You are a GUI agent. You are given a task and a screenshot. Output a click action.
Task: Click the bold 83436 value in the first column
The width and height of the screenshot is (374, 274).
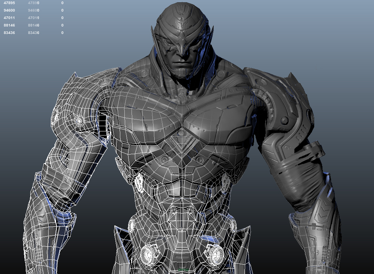tap(9, 32)
